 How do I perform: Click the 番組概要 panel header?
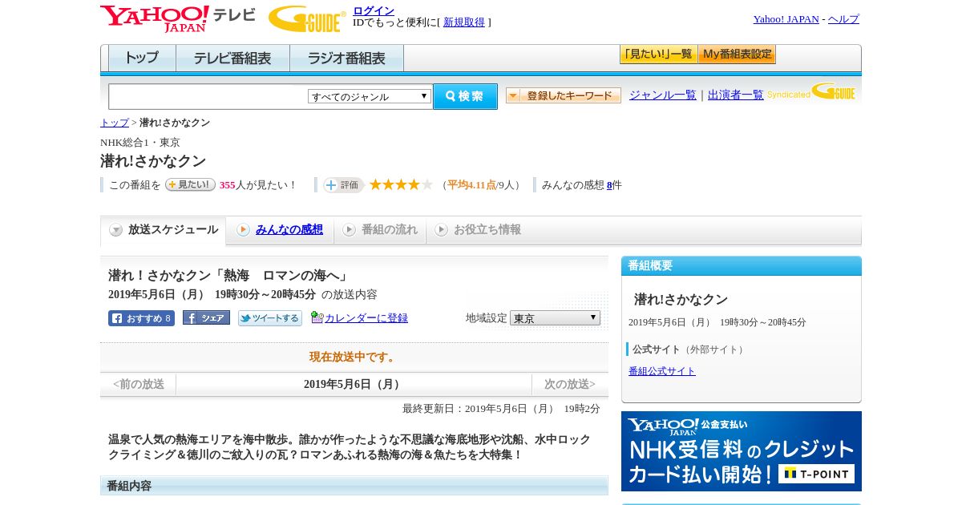click(742, 266)
